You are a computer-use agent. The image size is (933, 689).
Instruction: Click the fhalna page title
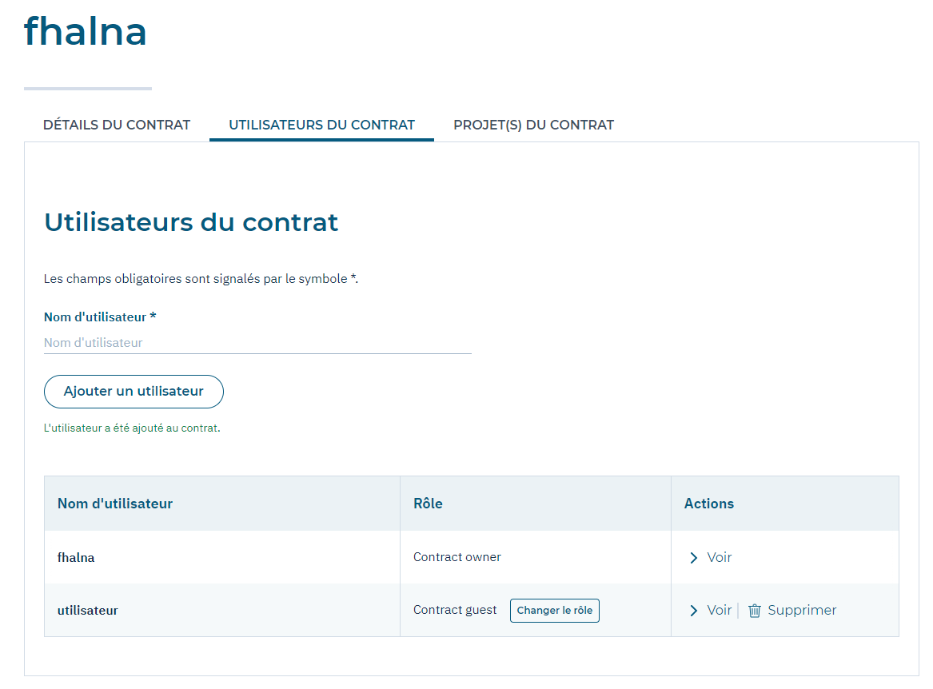85,31
